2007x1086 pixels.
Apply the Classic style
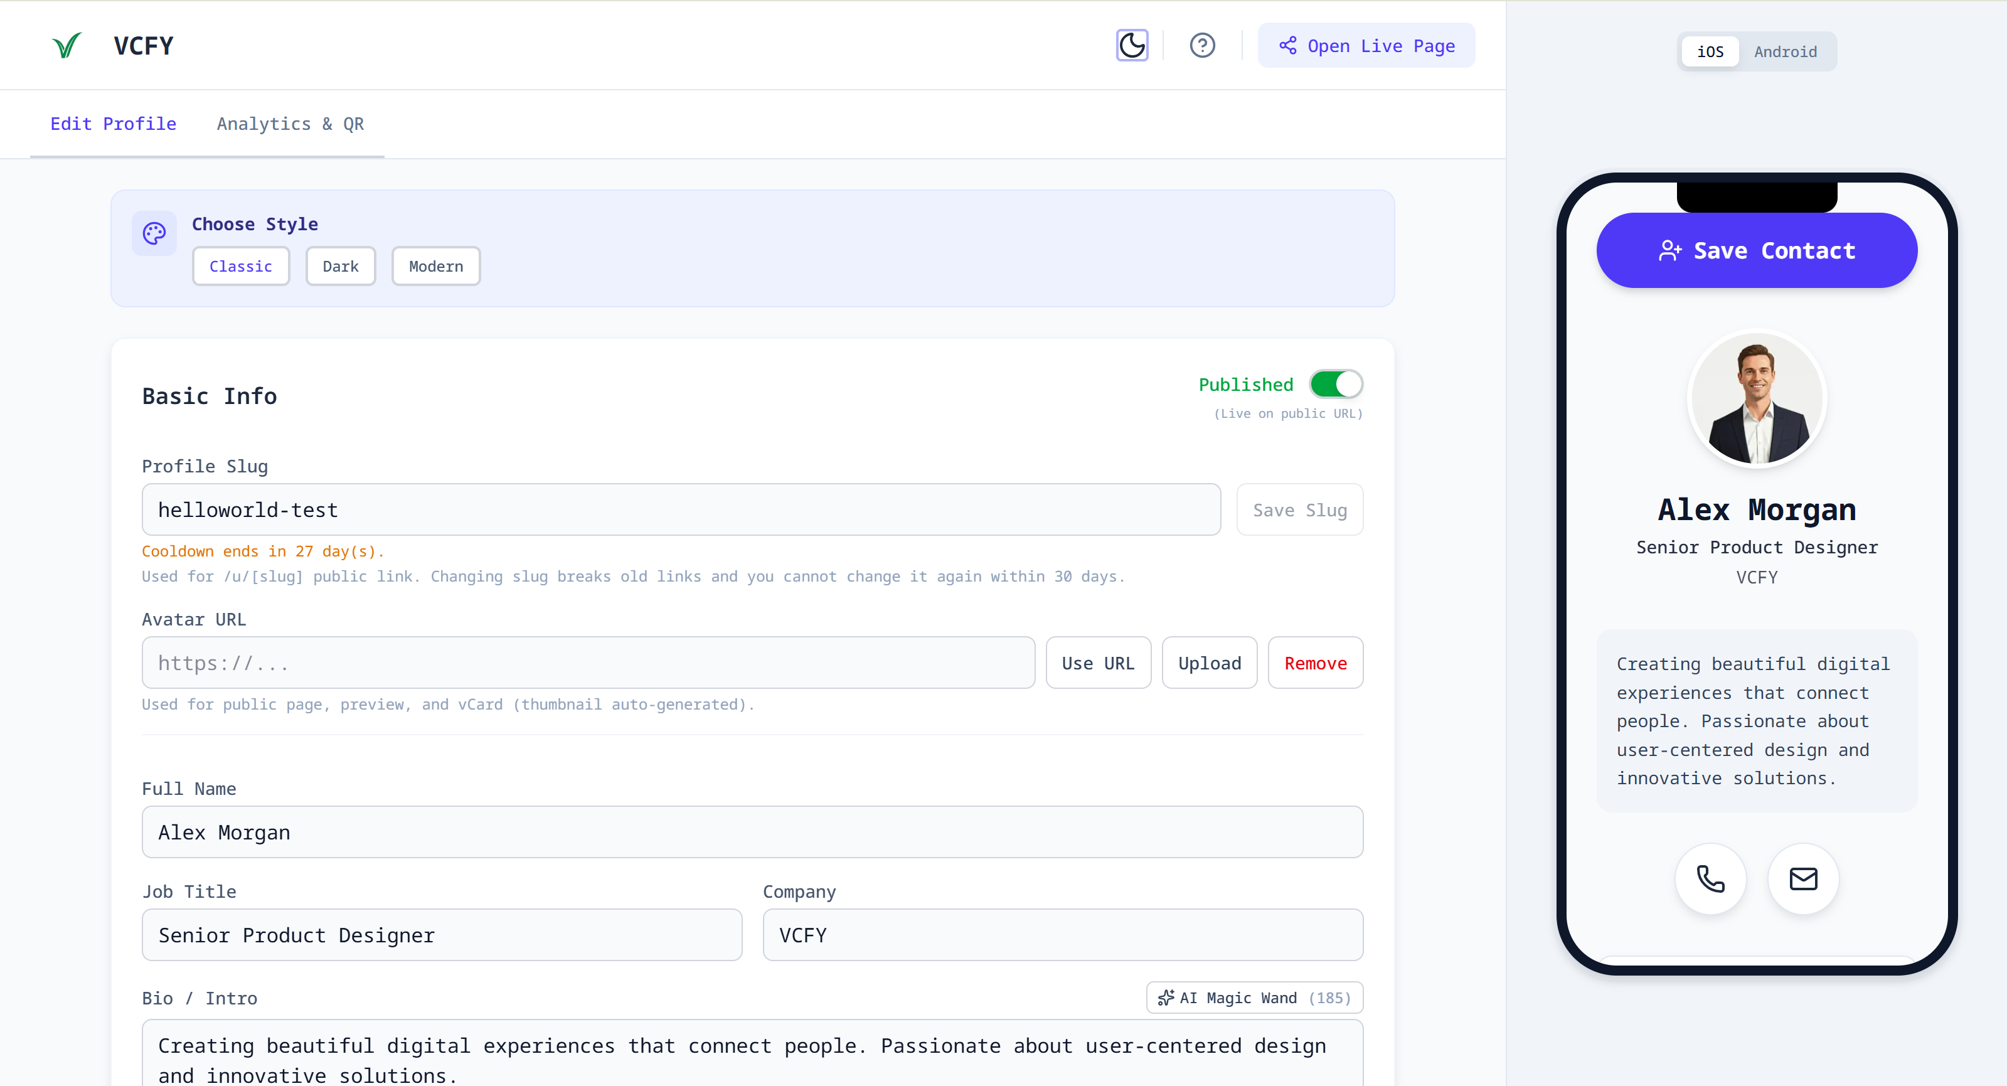point(241,265)
